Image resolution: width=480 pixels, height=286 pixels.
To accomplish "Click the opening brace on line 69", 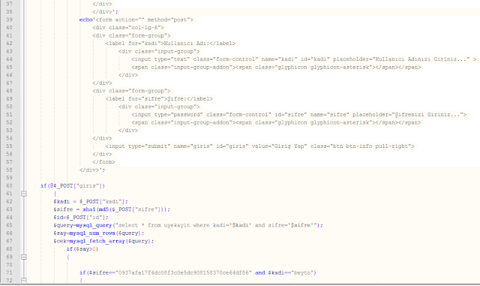I will pos(68,257).
